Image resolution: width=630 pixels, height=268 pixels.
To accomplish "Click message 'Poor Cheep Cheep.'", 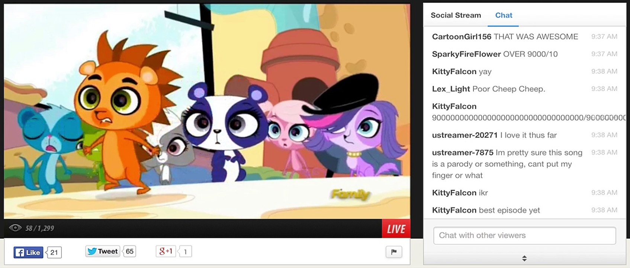I will click(509, 89).
